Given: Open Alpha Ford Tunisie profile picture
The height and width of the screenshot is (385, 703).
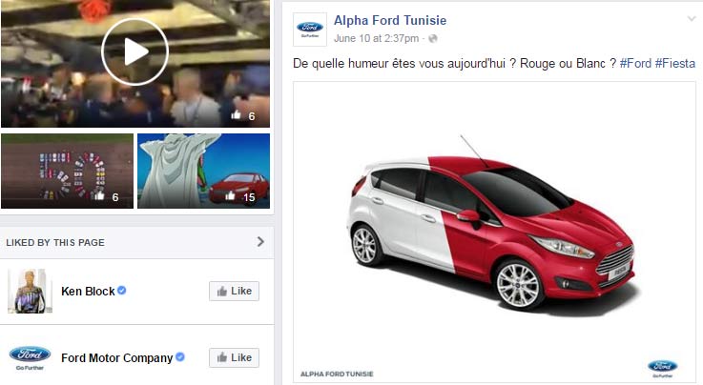Looking at the screenshot, I should click(x=310, y=30).
